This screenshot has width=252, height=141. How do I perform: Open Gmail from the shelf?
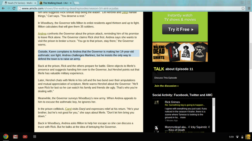pyautogui.click(x=15, y=137)
